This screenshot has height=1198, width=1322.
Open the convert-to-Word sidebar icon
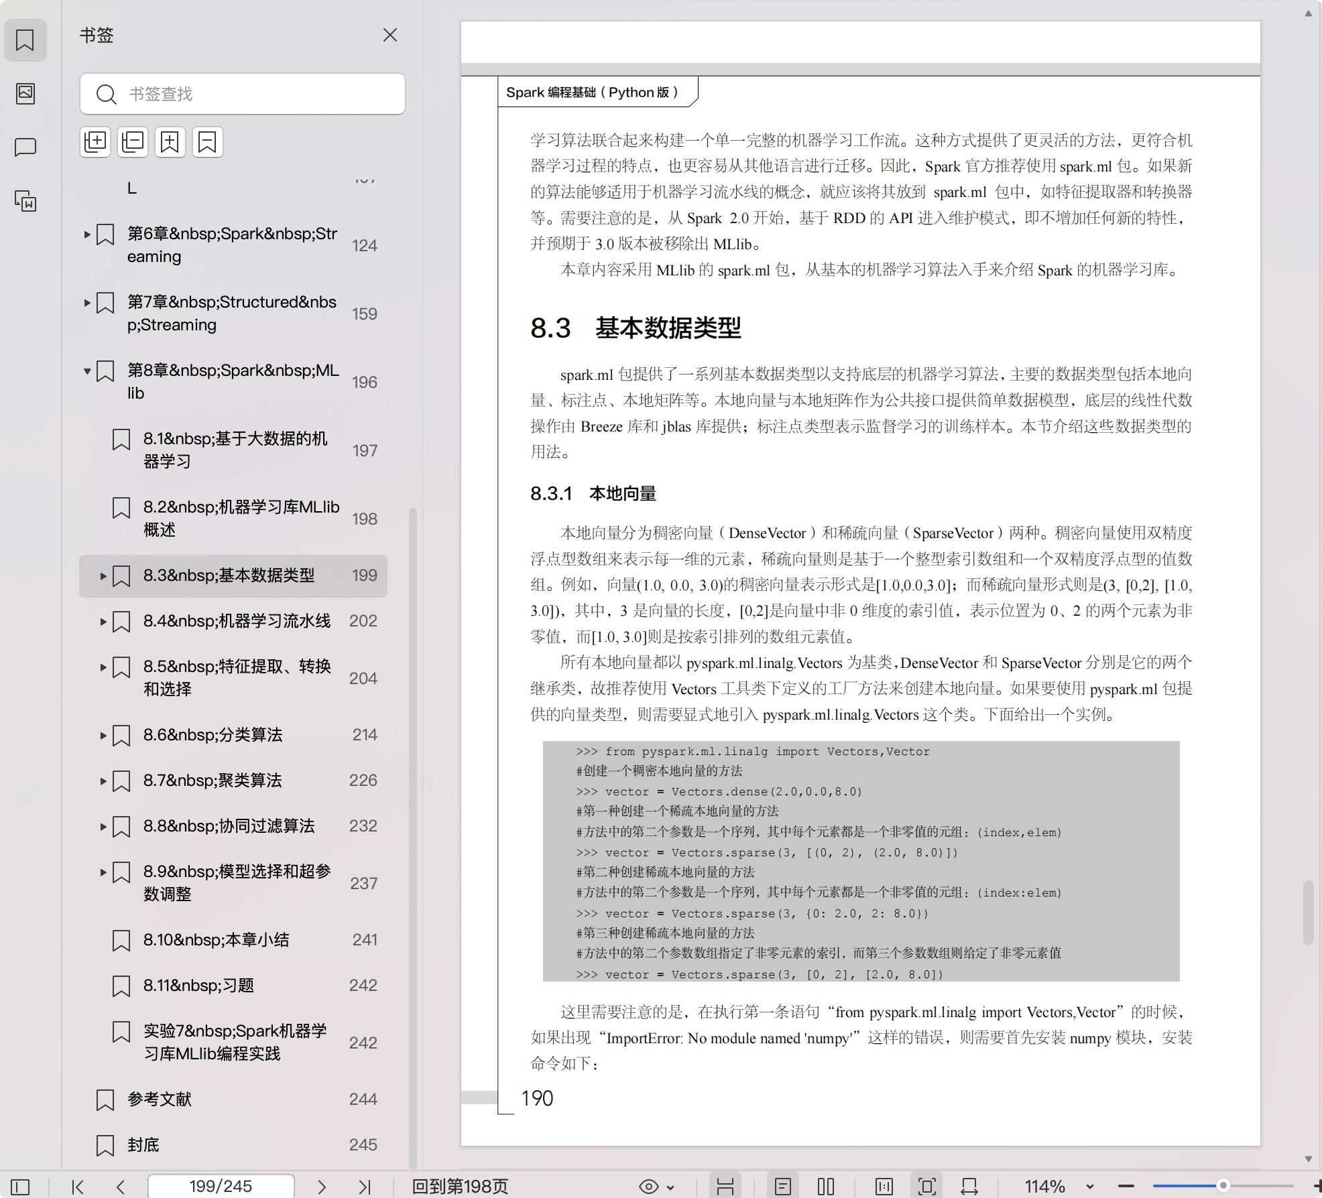tap(25, 200)
